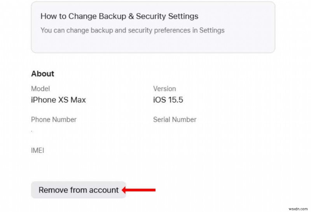Click the backup and security preferences description
Image resolution: width=311 pixels, height=212 pixels.
click(x=132, y=30)
